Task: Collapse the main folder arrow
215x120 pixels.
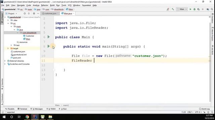Action: pos(11,27)
